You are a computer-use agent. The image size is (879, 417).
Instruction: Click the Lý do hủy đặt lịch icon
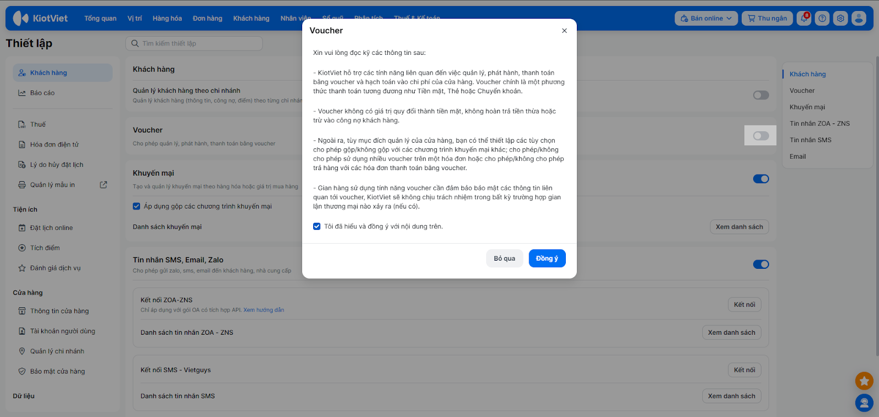pos(22,165)
